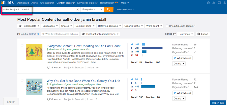
Task: Enable One article per domain checkbox
Action: [x=167, y=26]
